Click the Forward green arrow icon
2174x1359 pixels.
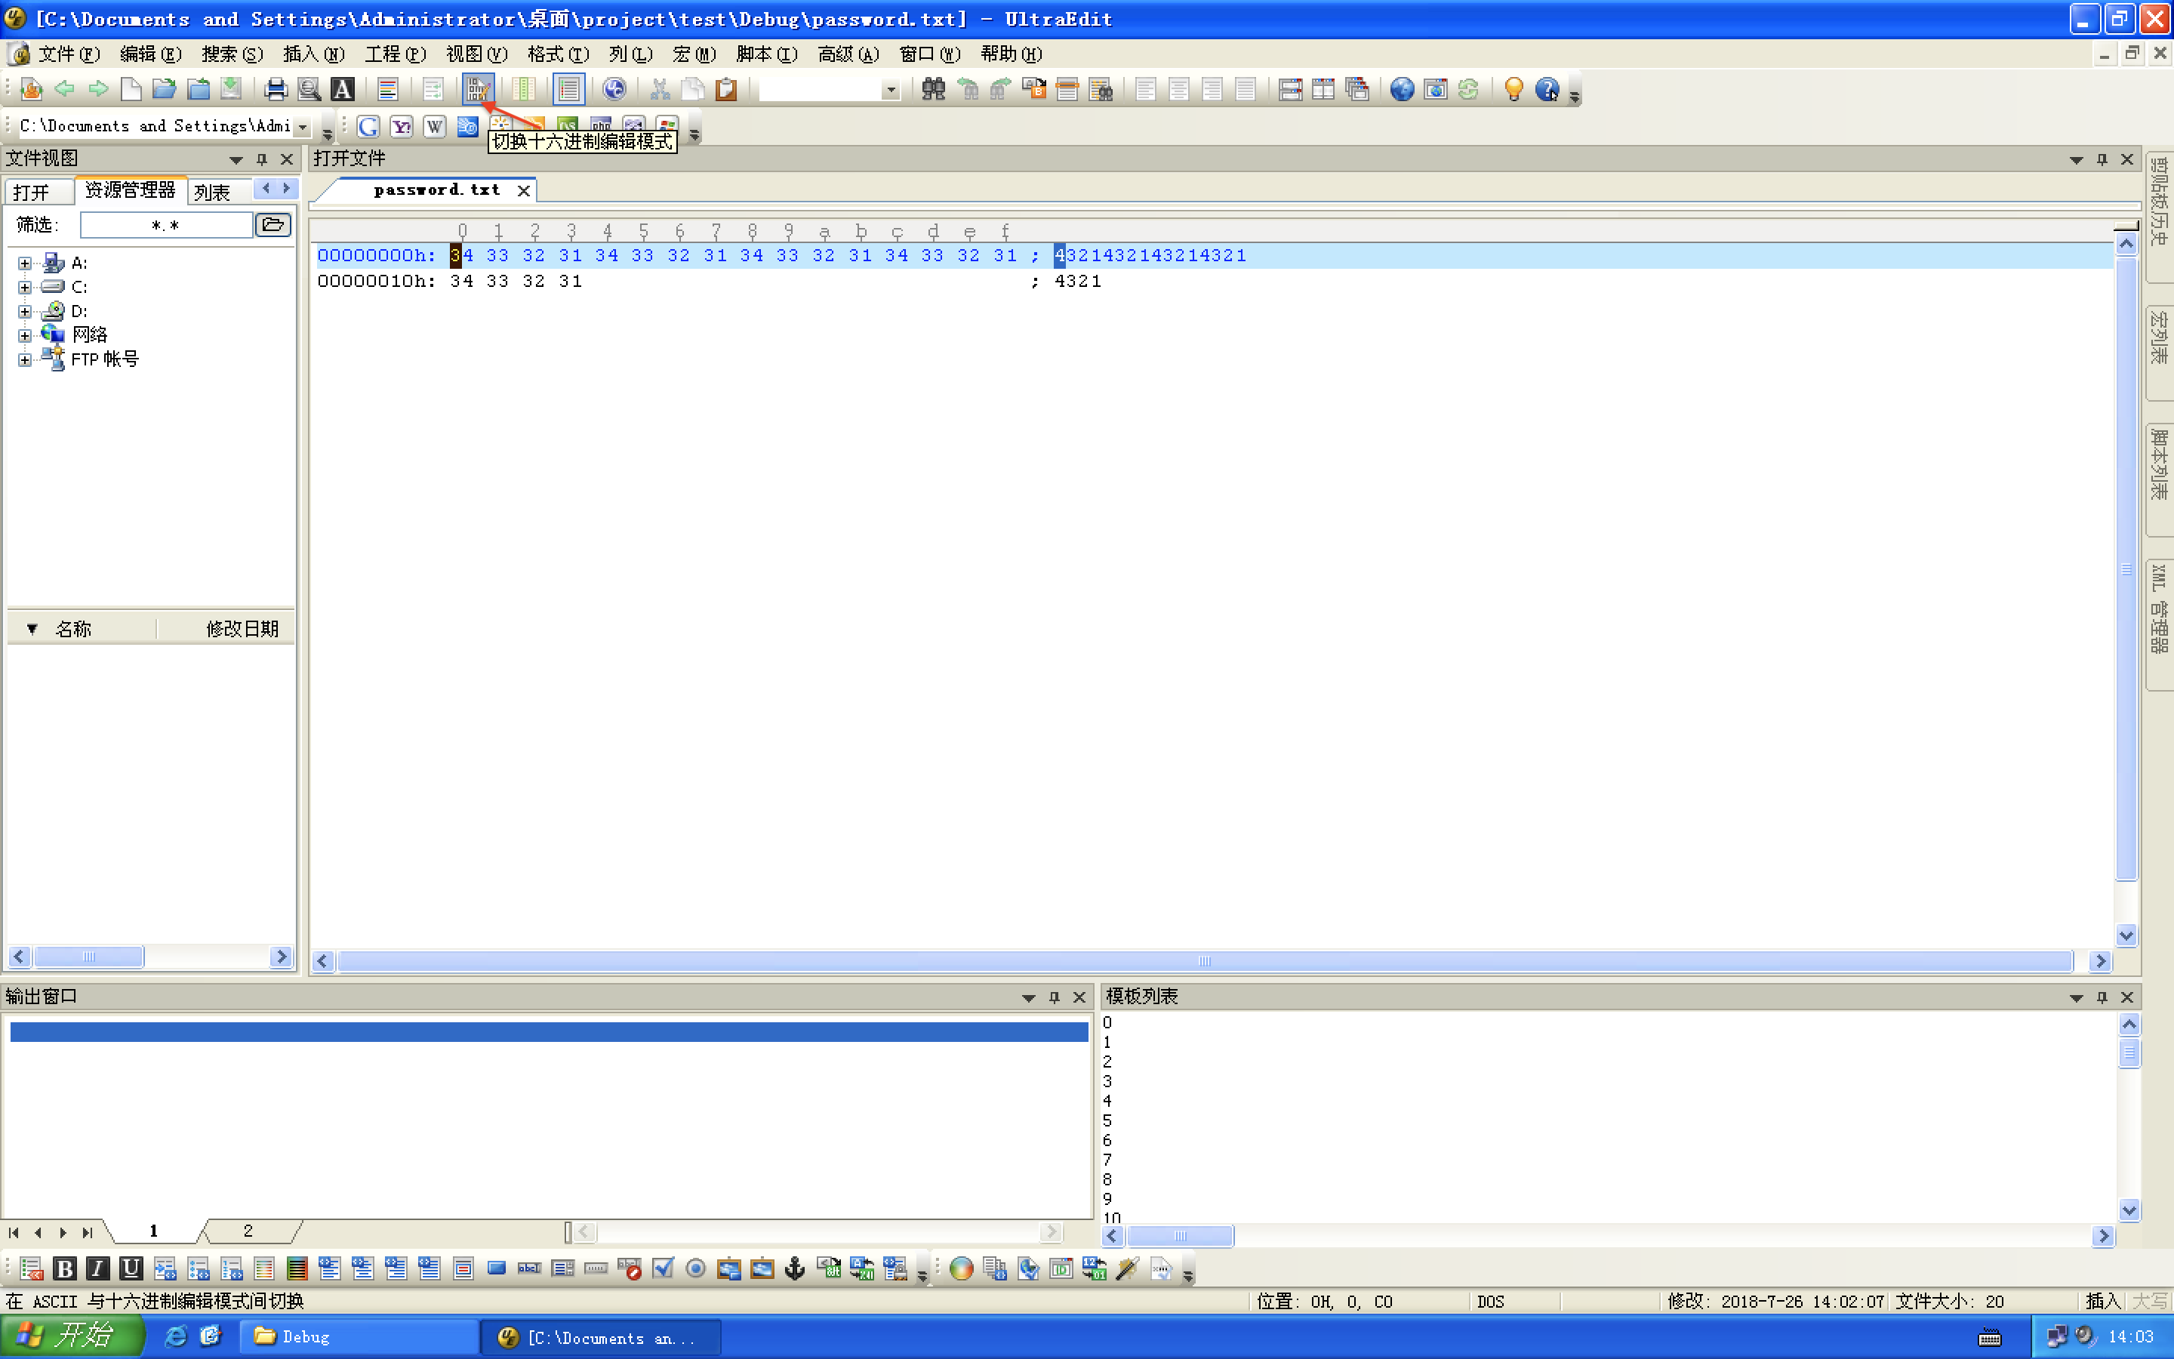[x=98, y=89]
